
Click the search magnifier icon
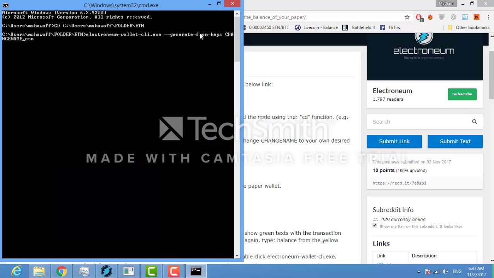(474, 122)
